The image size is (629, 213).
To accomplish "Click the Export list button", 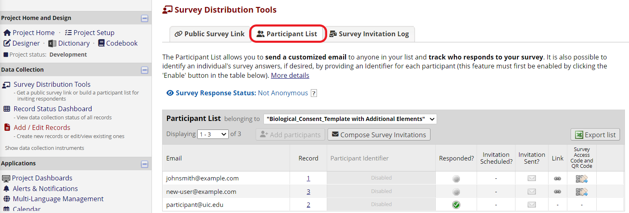I will coord(595,135).
